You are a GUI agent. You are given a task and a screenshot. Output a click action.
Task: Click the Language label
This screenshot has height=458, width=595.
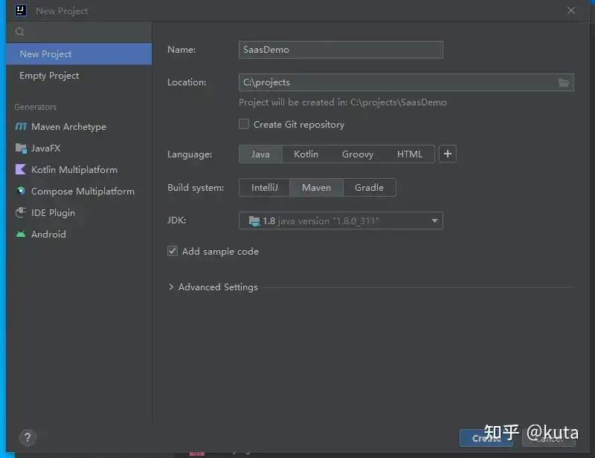pyautogui.click(x=190, y=154)
